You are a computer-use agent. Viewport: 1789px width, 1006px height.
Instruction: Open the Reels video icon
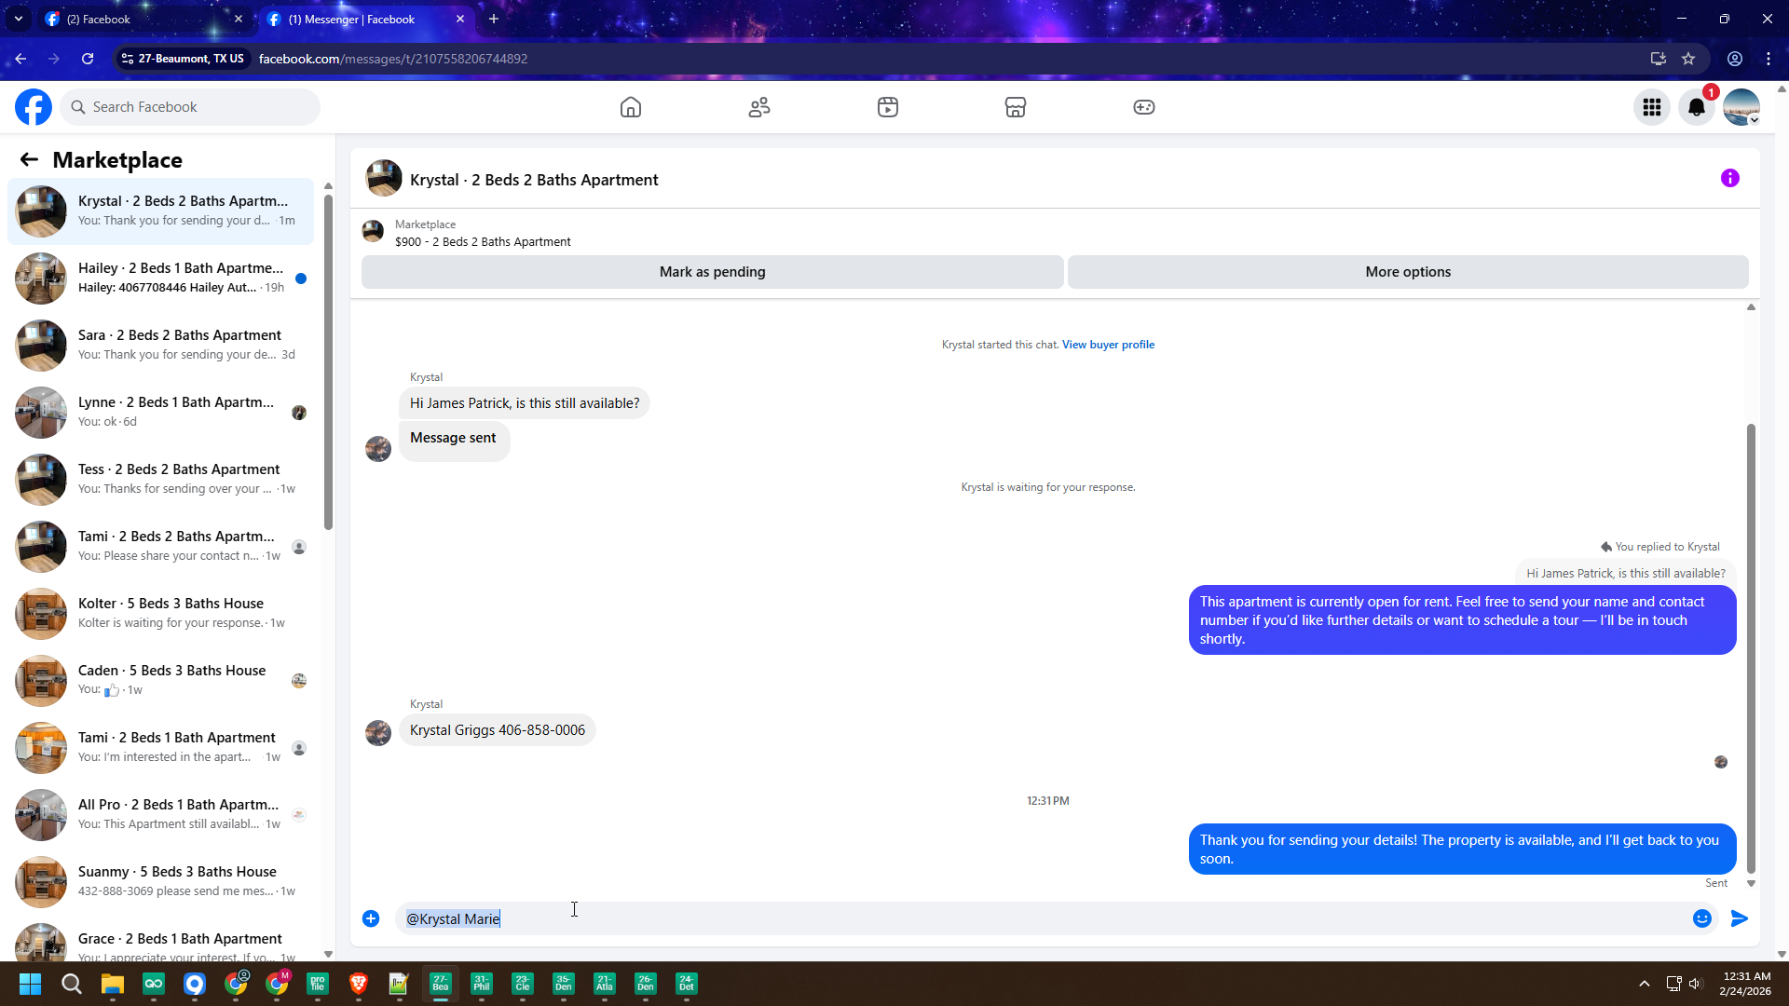[x=888, y=107]
